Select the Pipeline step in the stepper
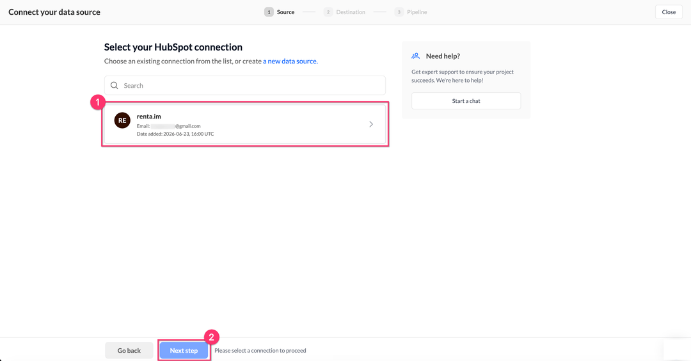Screen dimensions: 691x361 pos(411,12)
